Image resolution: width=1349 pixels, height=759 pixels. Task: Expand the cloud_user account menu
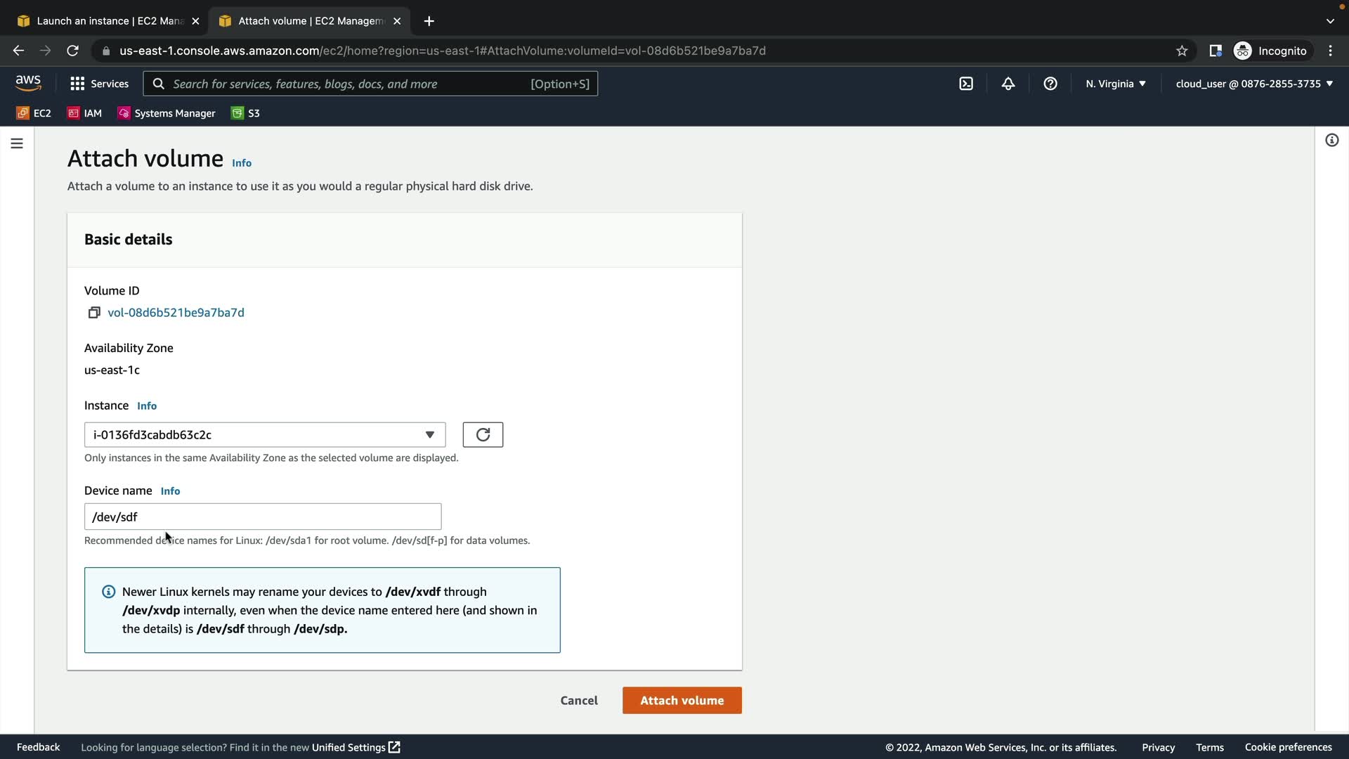(1253, 84)
